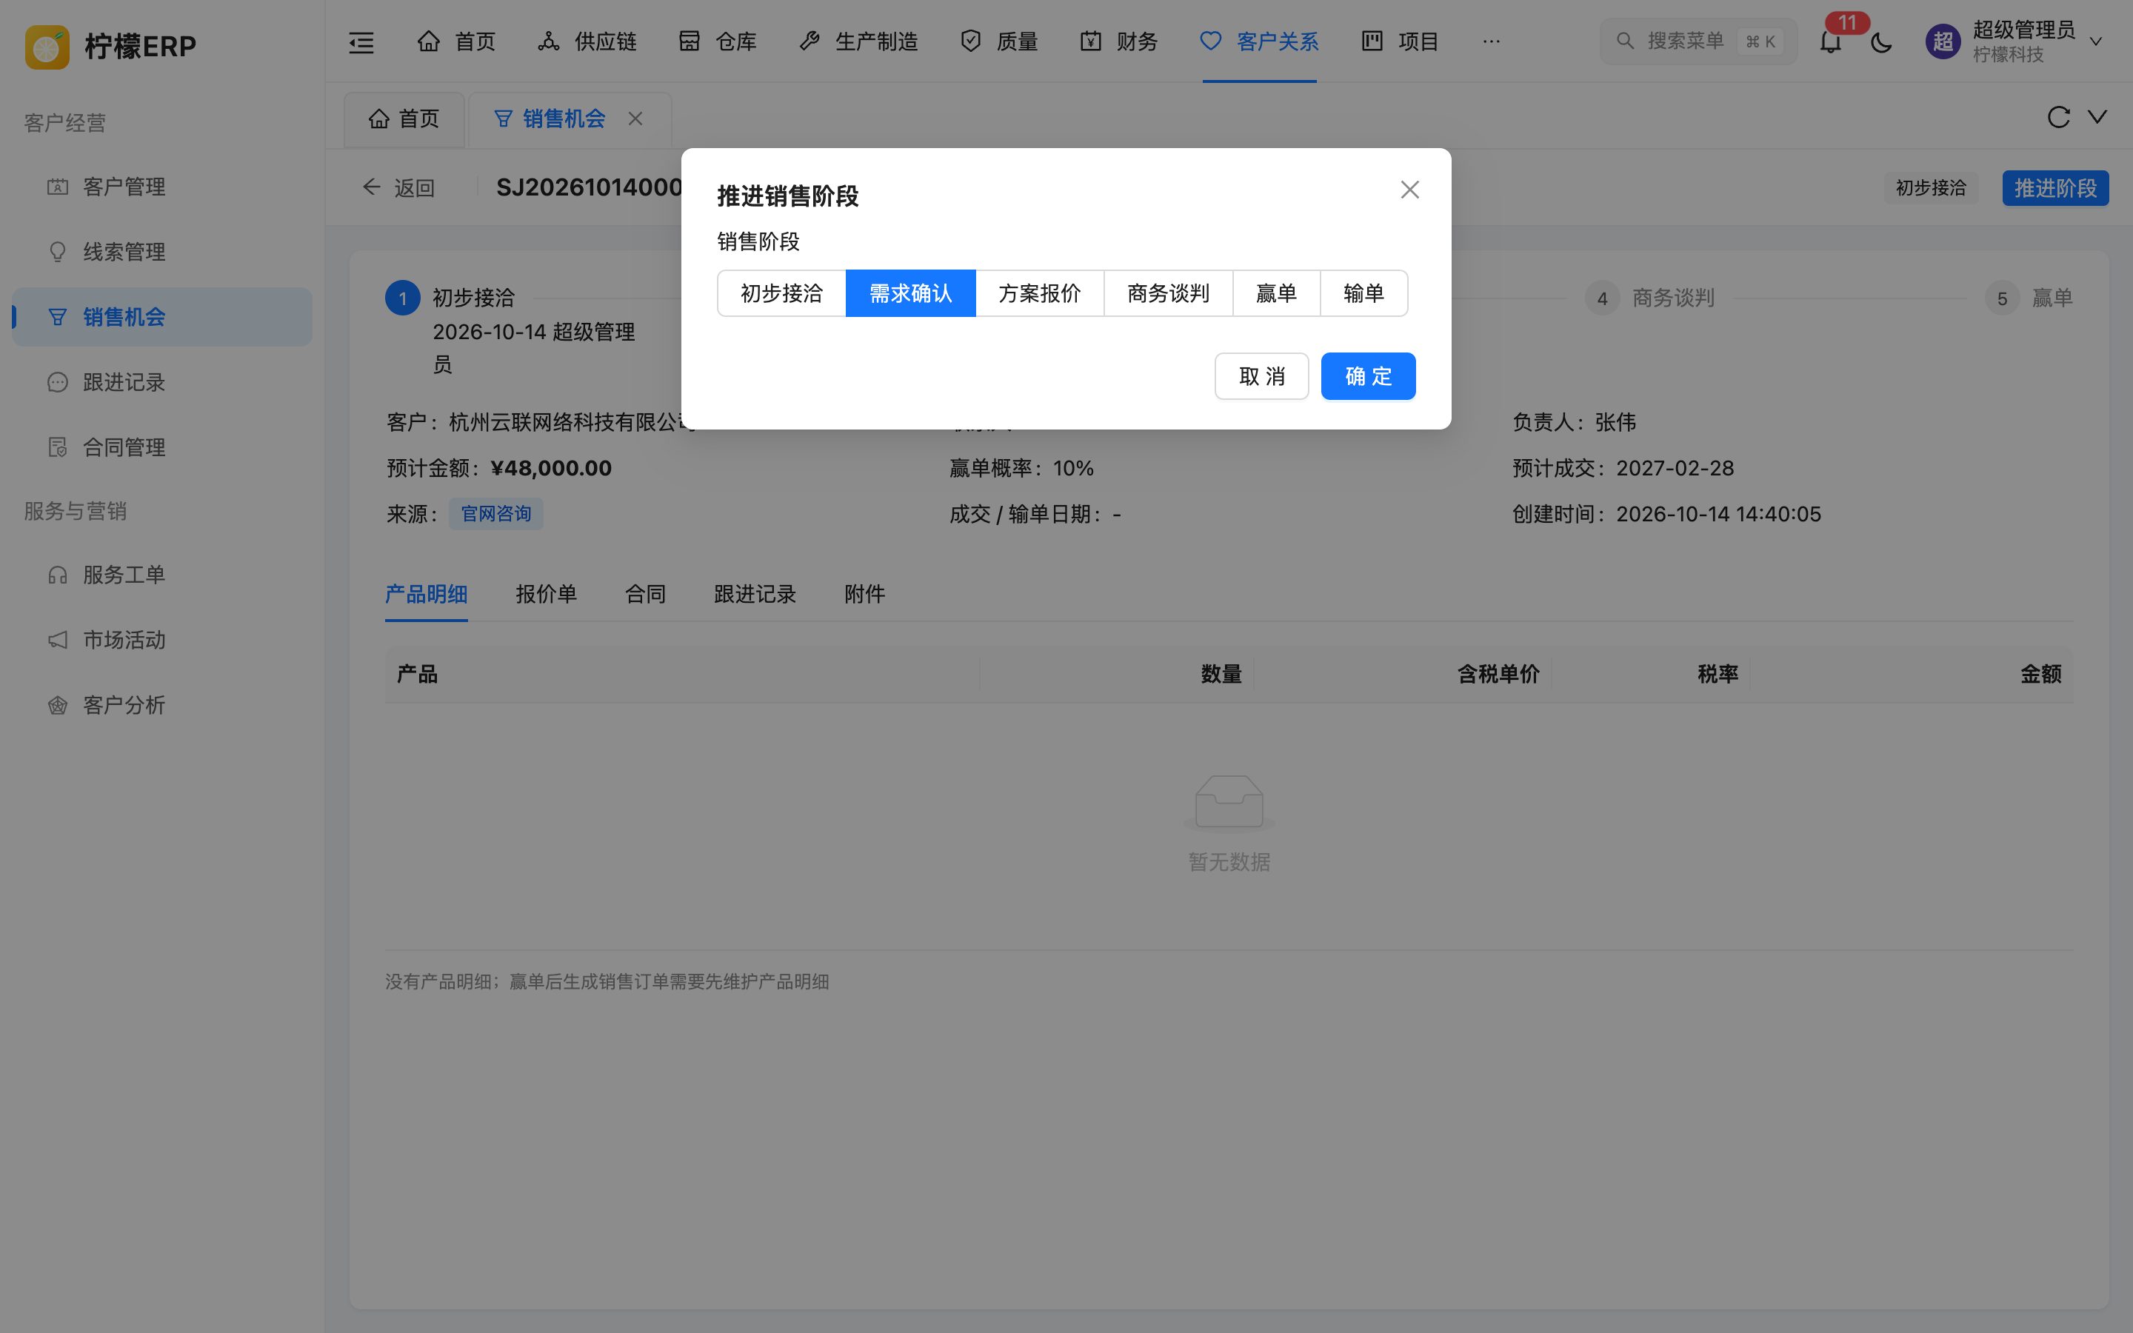This screenshot has width=2133, height=1333.
Task: Open 首页 in the top navigation
Action: coord(456,41)
